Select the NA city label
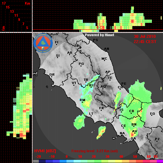This screenshot has height=163, width=163. click(x=122, y=133)
